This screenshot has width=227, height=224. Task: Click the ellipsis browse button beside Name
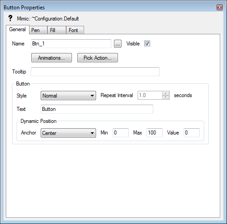[x=118, y=44]
